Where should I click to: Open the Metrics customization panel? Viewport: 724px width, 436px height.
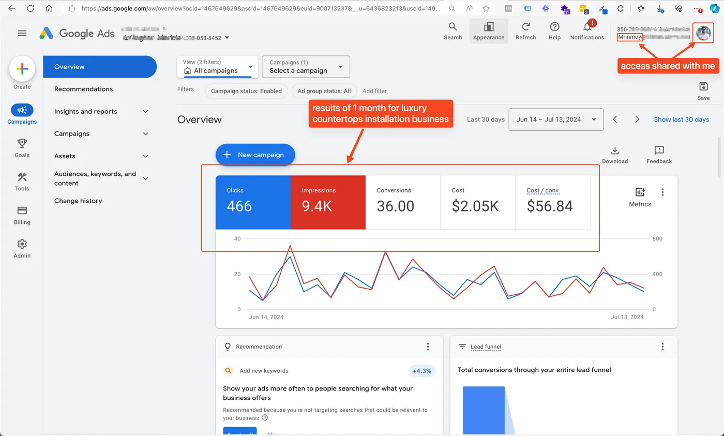pos(640,197)
